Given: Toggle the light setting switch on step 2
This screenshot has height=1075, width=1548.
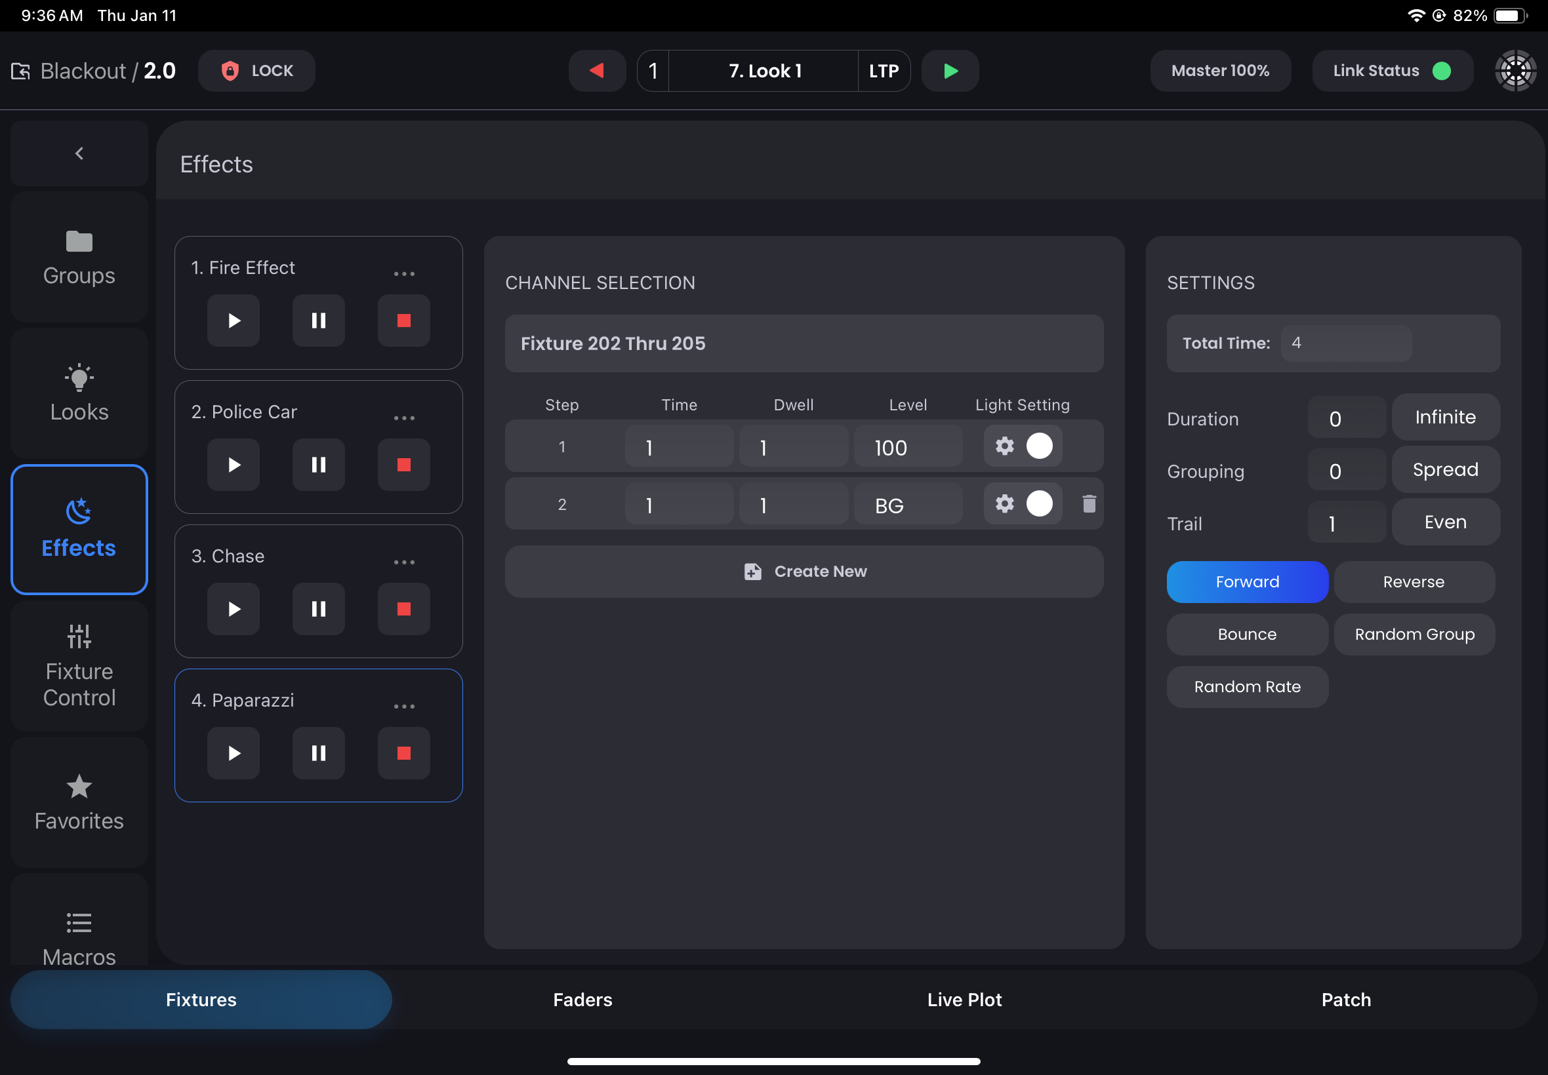Looking at the screenshot, I should click(1039, 503).
